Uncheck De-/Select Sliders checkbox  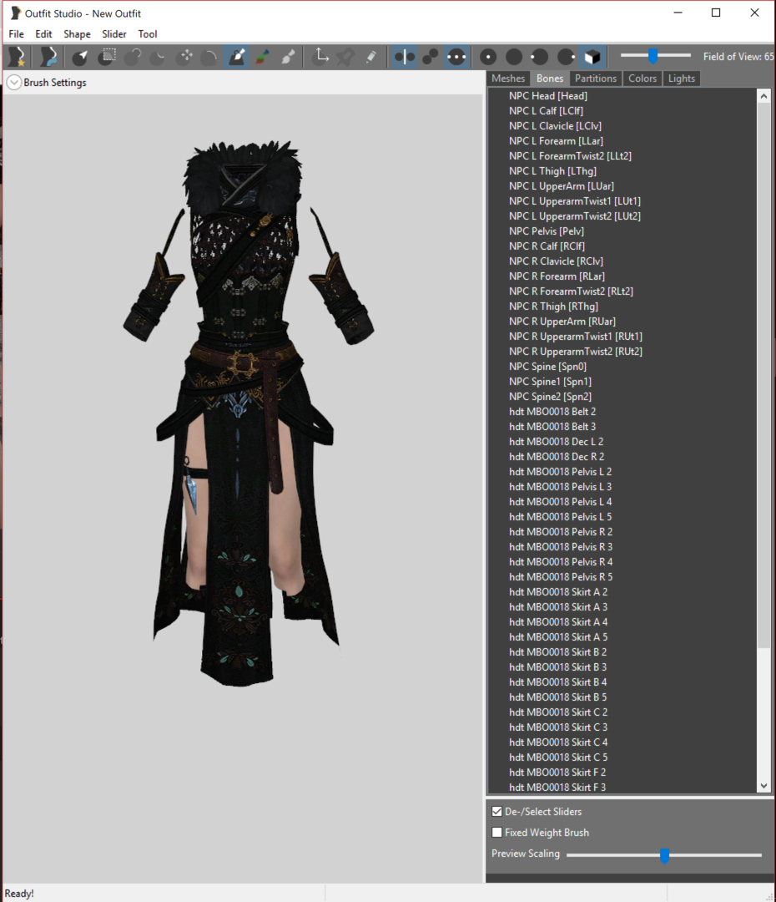(x=497, y=812)
